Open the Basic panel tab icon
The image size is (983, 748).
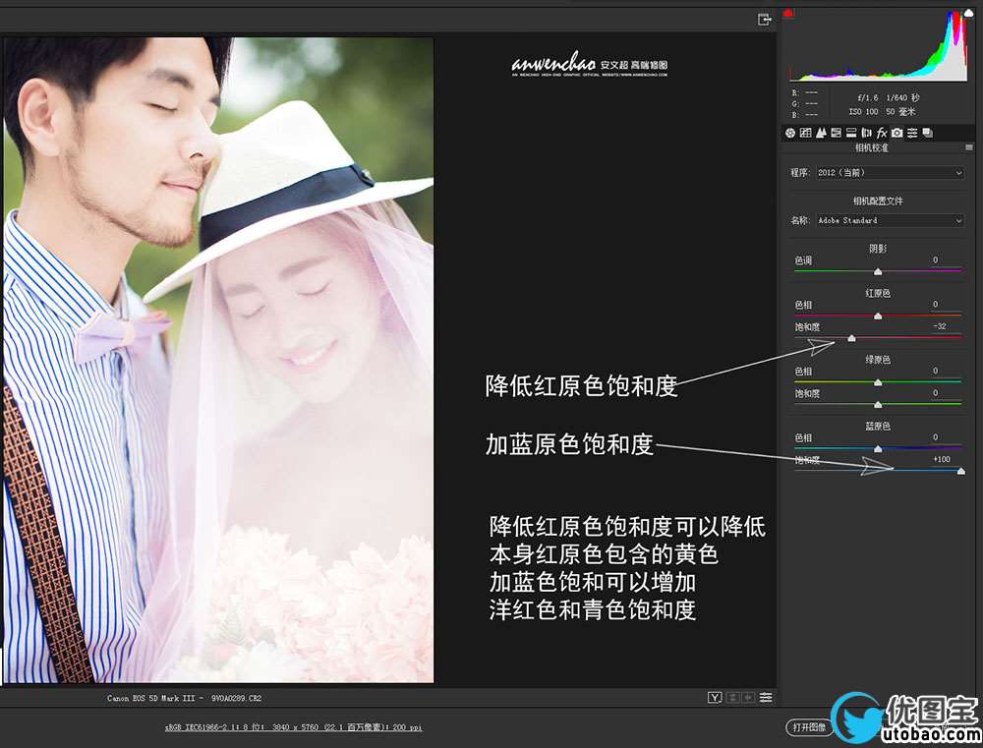point(790,133)
